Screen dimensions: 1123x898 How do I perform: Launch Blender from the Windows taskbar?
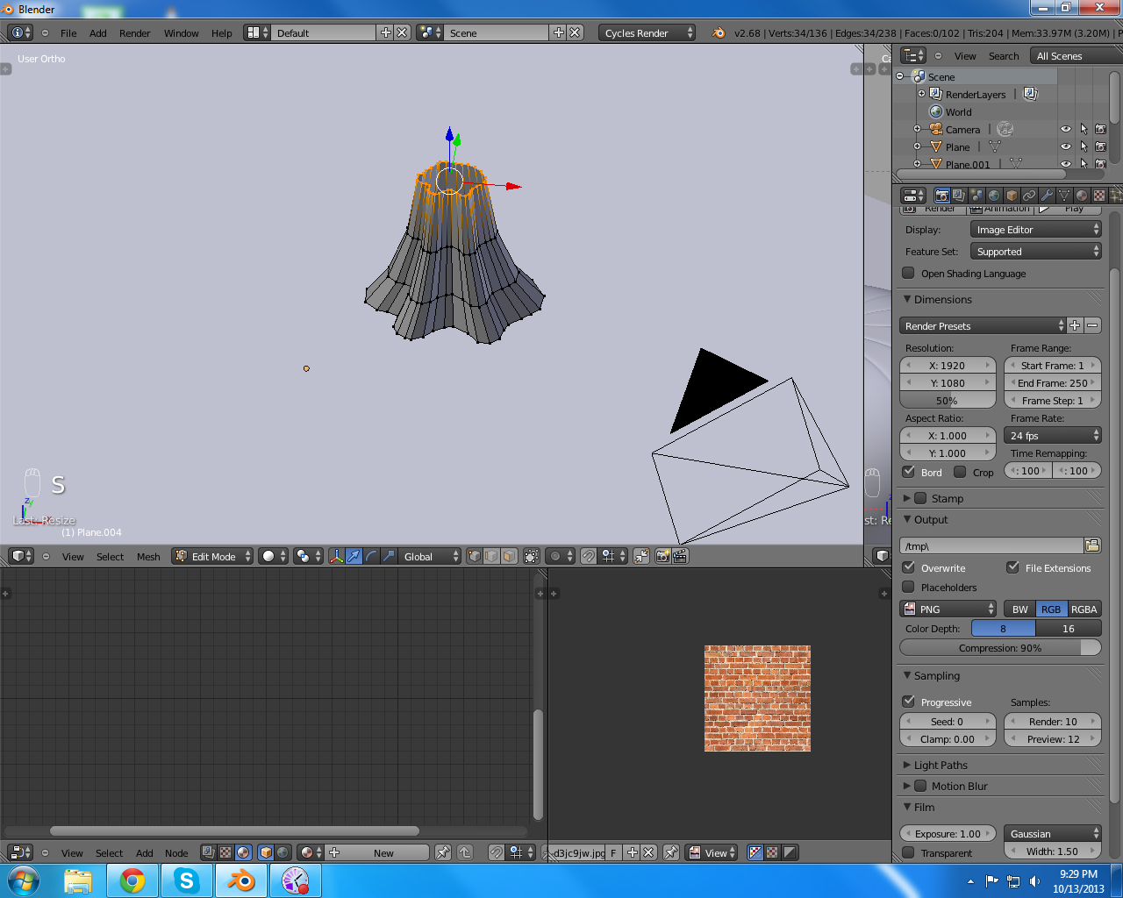[x=240, y=880]
